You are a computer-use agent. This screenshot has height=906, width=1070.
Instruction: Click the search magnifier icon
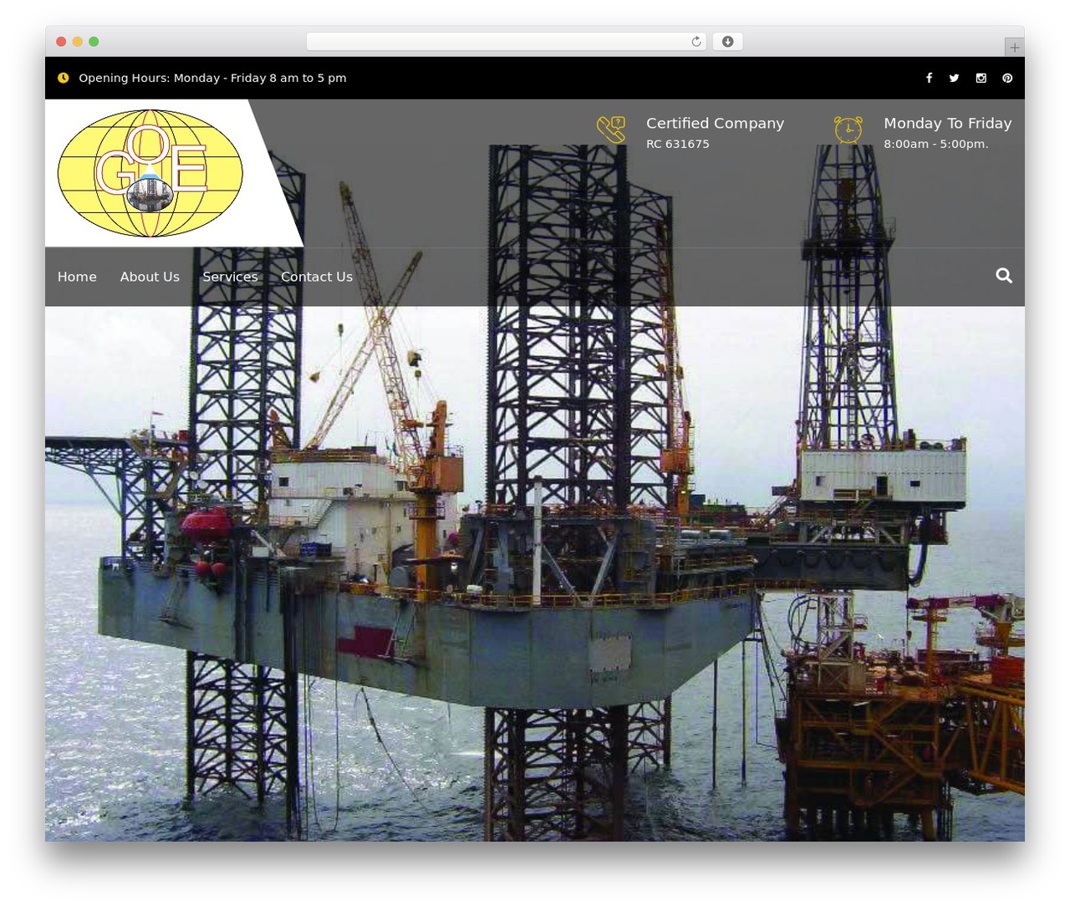[1004, 276]
